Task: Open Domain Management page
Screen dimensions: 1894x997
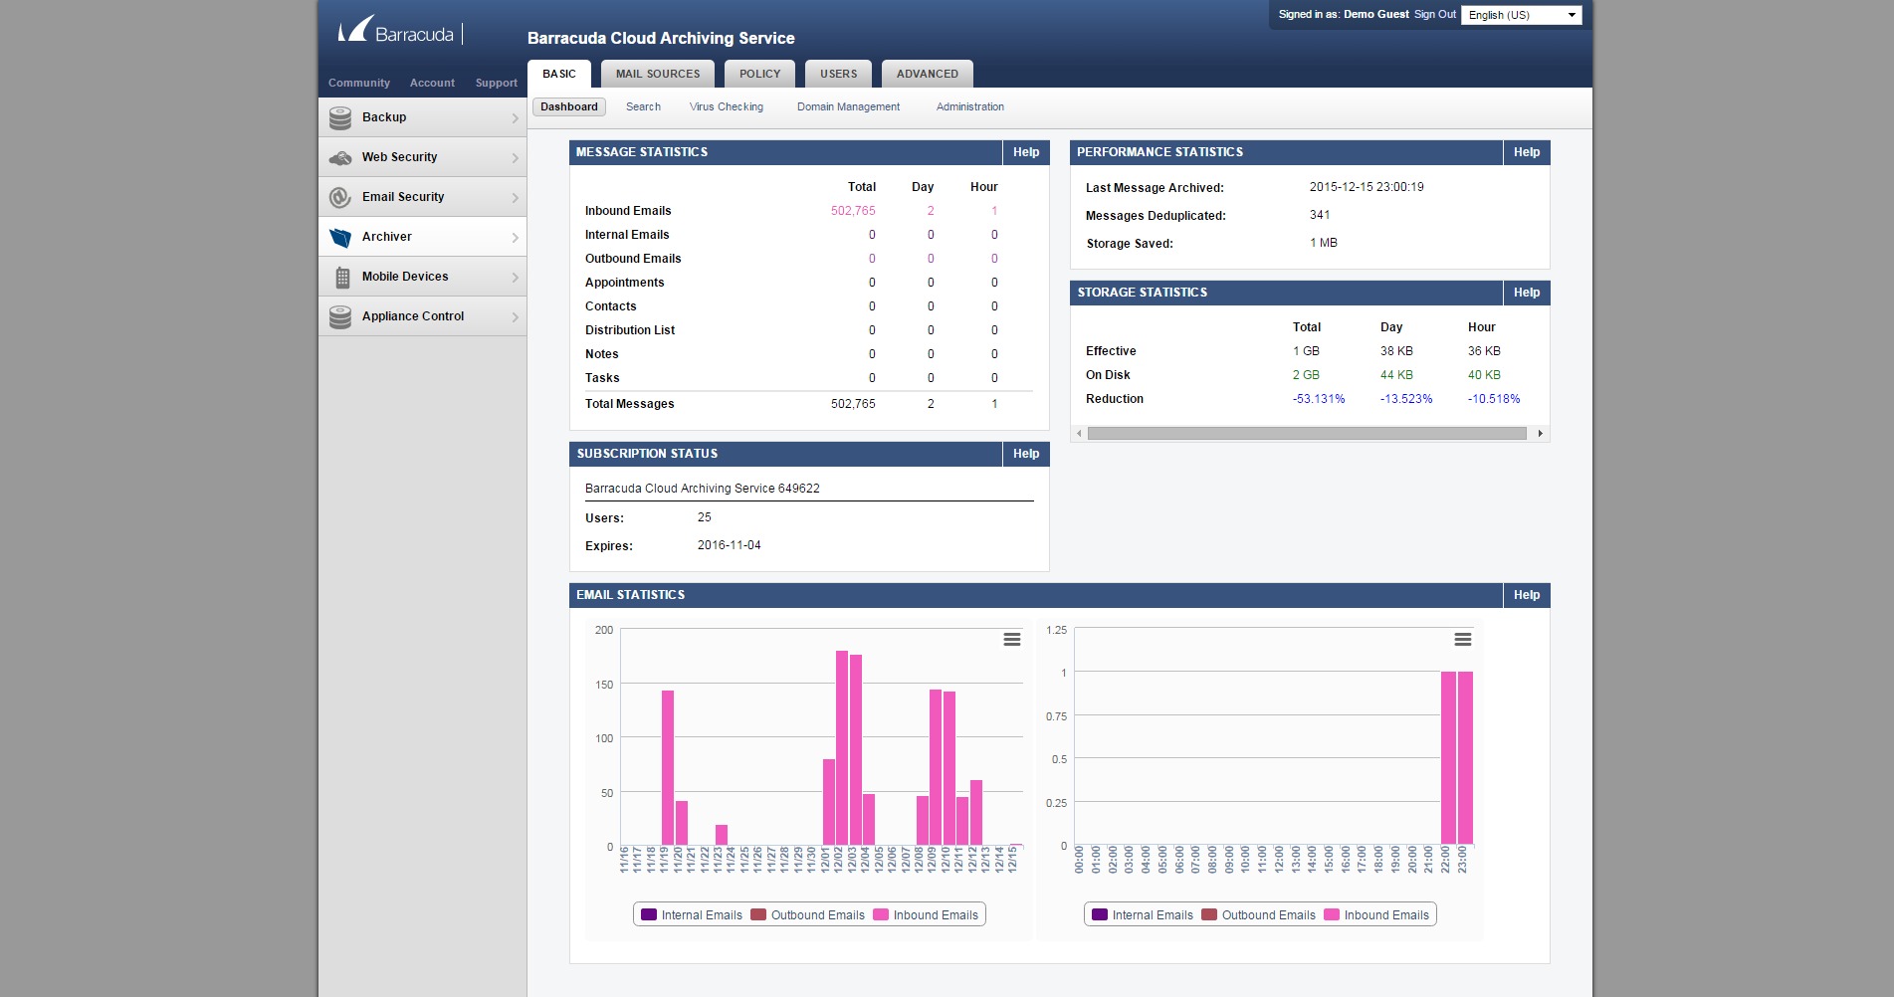Action: coord(848,106)
